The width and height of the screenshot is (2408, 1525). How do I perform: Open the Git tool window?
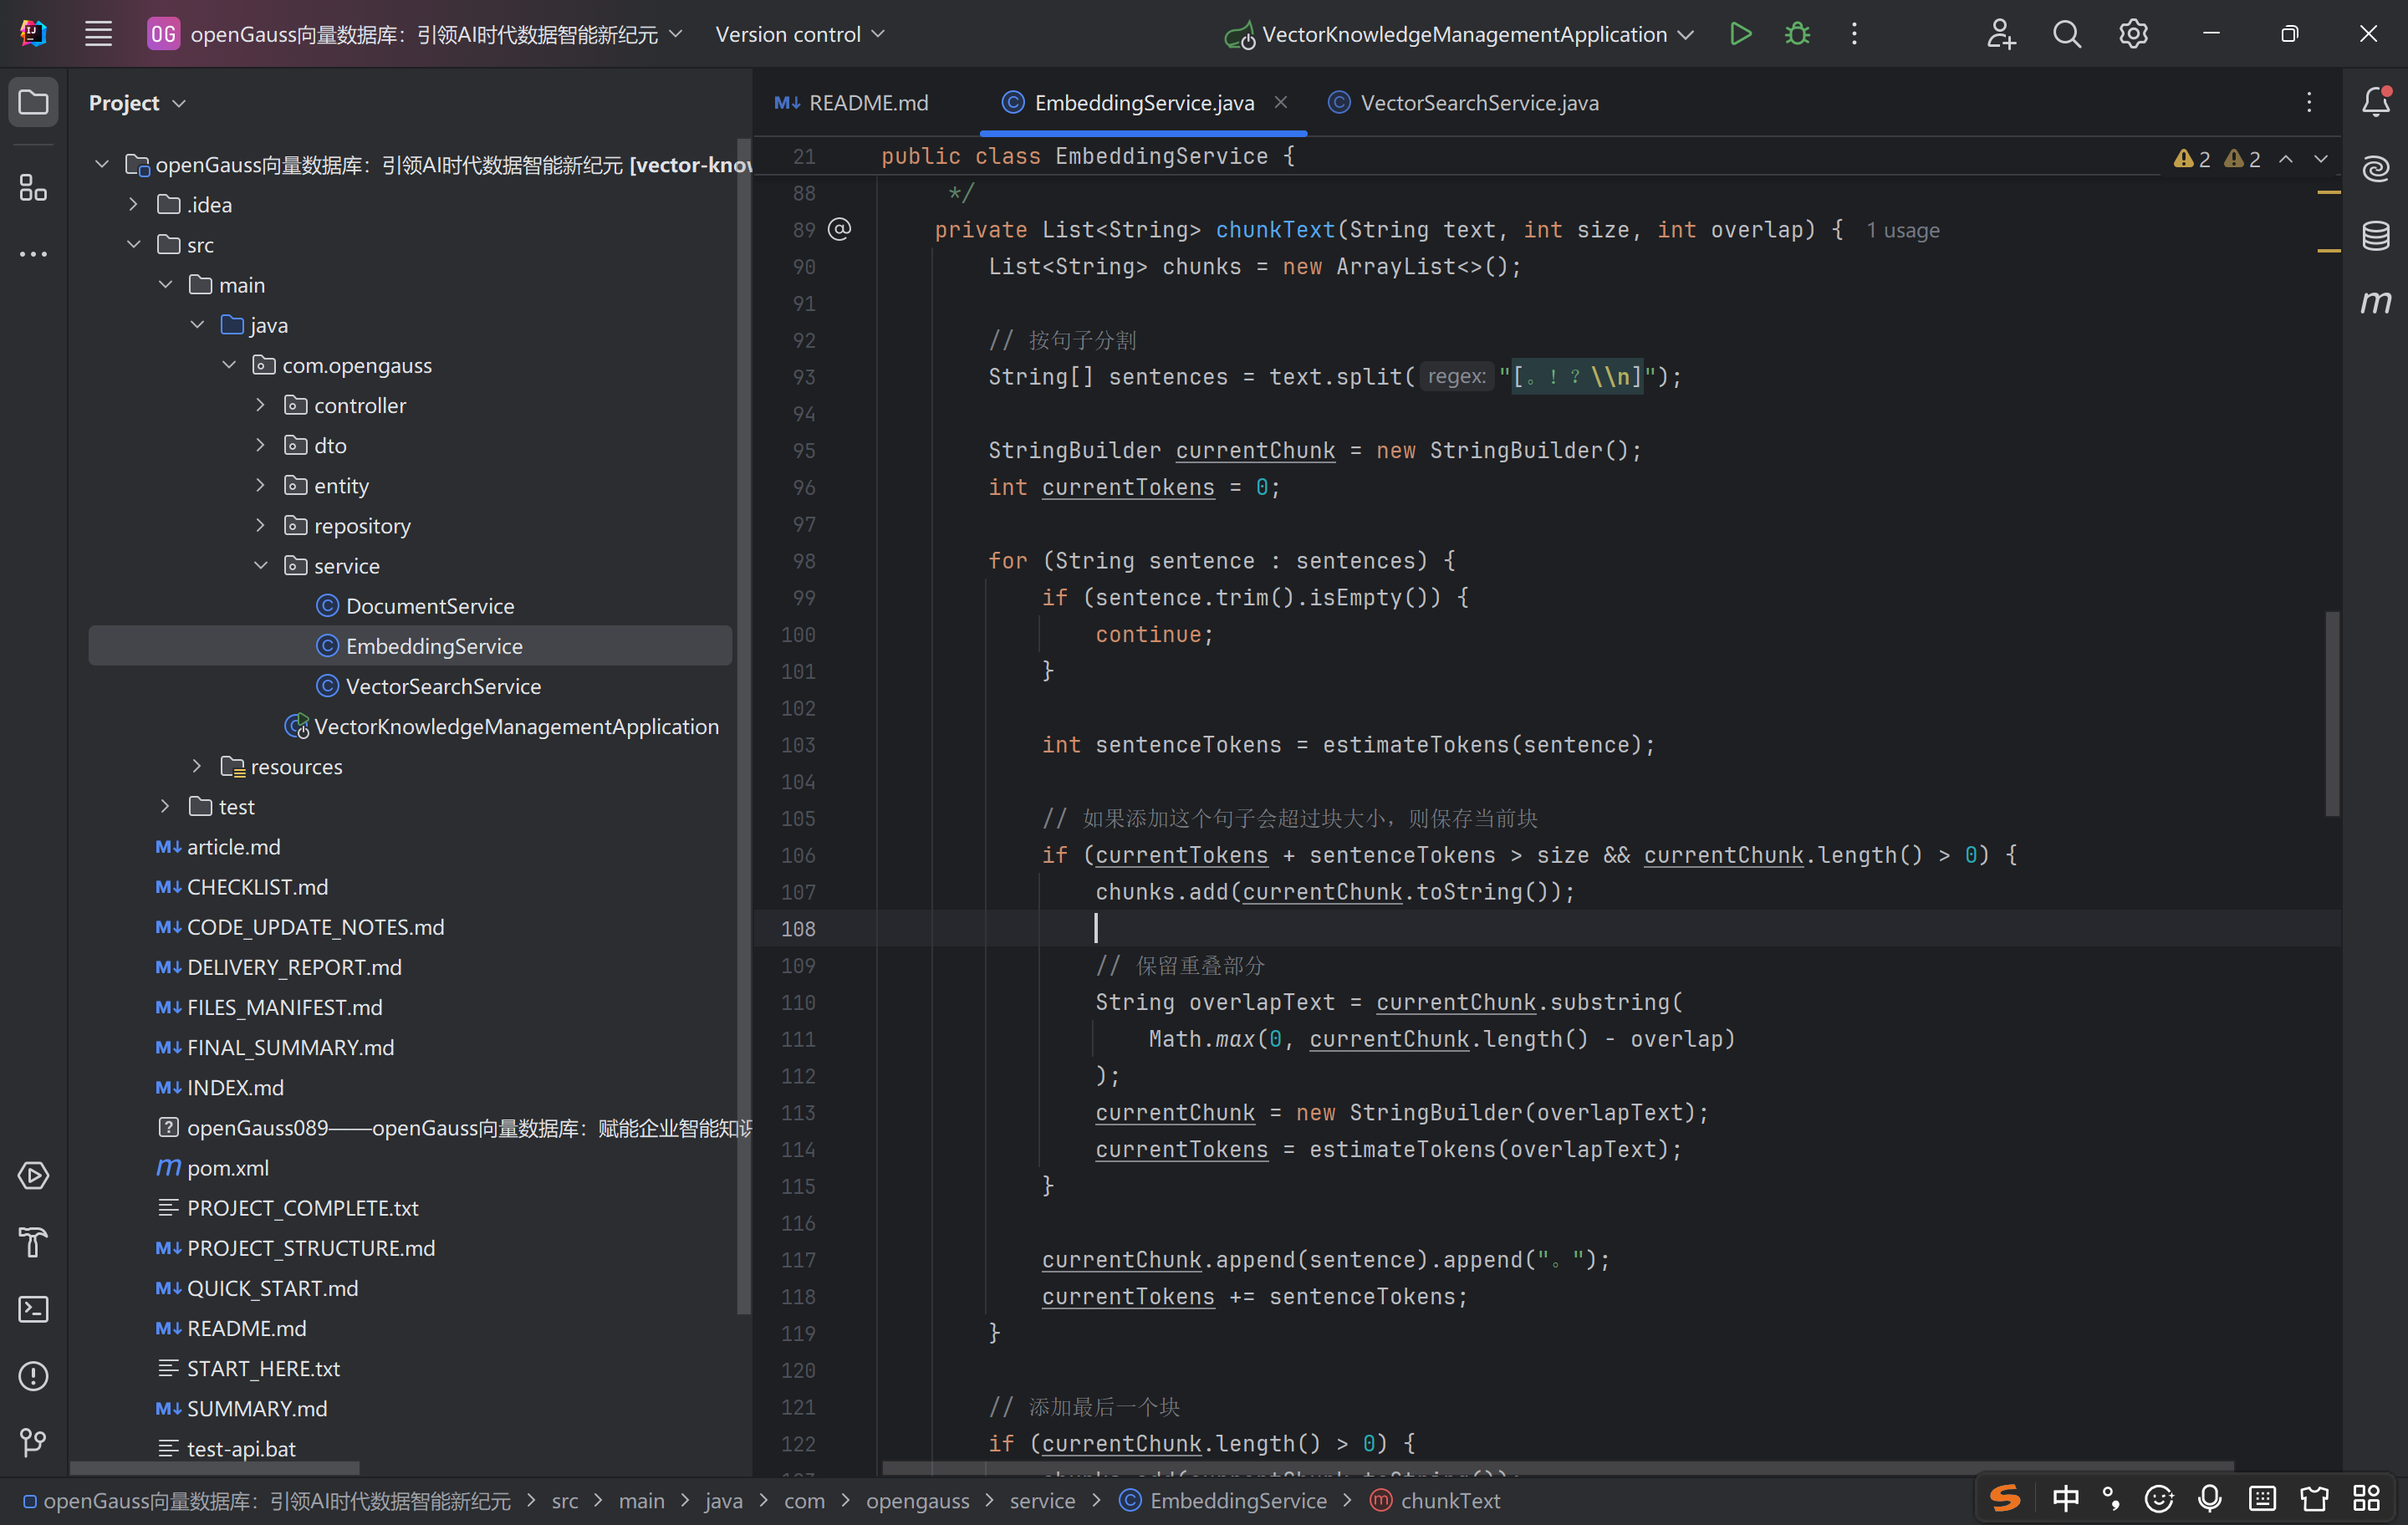33,1442
